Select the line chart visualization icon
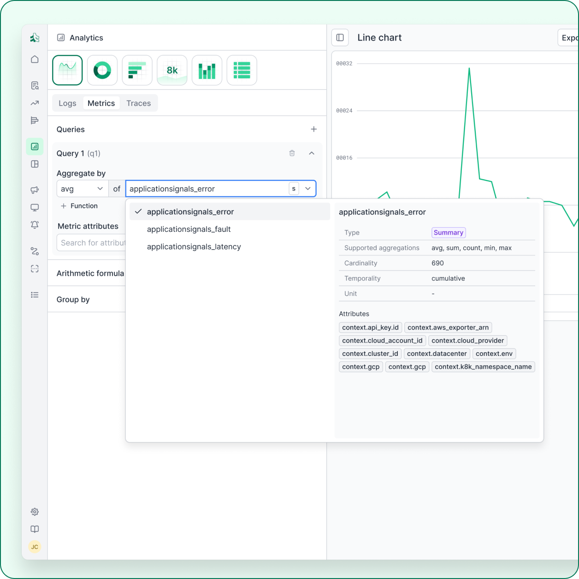 (67, 70)
